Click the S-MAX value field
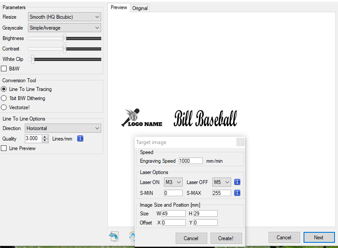 [222, 193]
